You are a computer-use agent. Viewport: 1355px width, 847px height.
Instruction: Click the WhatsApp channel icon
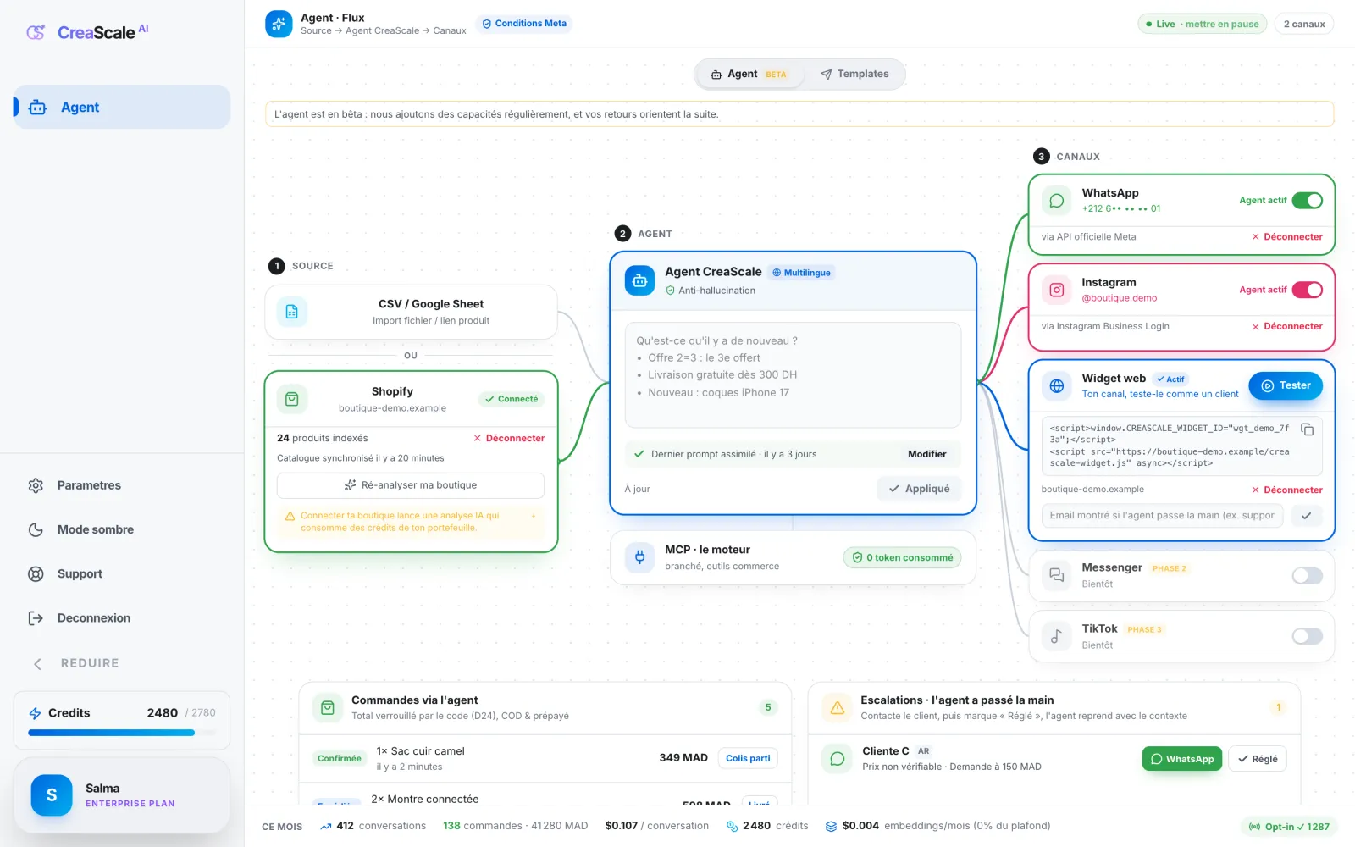1056,201
